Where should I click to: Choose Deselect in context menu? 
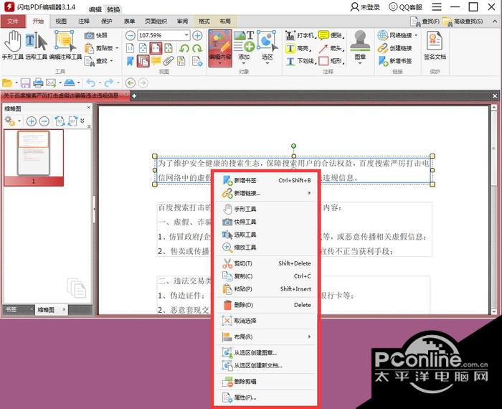pos(266,321)
